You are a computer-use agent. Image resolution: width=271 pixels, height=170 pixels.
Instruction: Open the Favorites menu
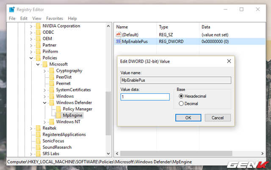click(55, 18)
